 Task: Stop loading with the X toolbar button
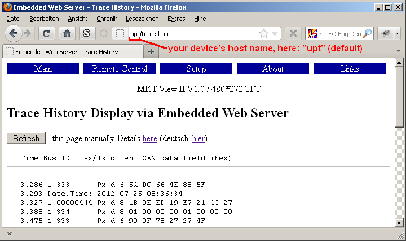pos(293,33)
